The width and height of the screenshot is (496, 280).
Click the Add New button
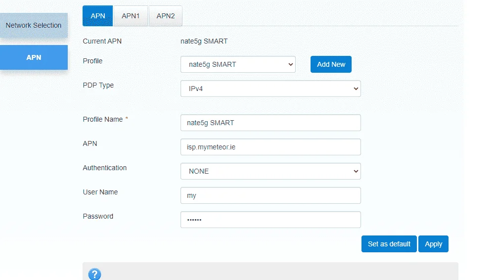[x=331, y=64]
